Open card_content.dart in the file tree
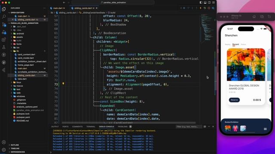Viewport: 275px width, 154px height. tap(26, 54)
